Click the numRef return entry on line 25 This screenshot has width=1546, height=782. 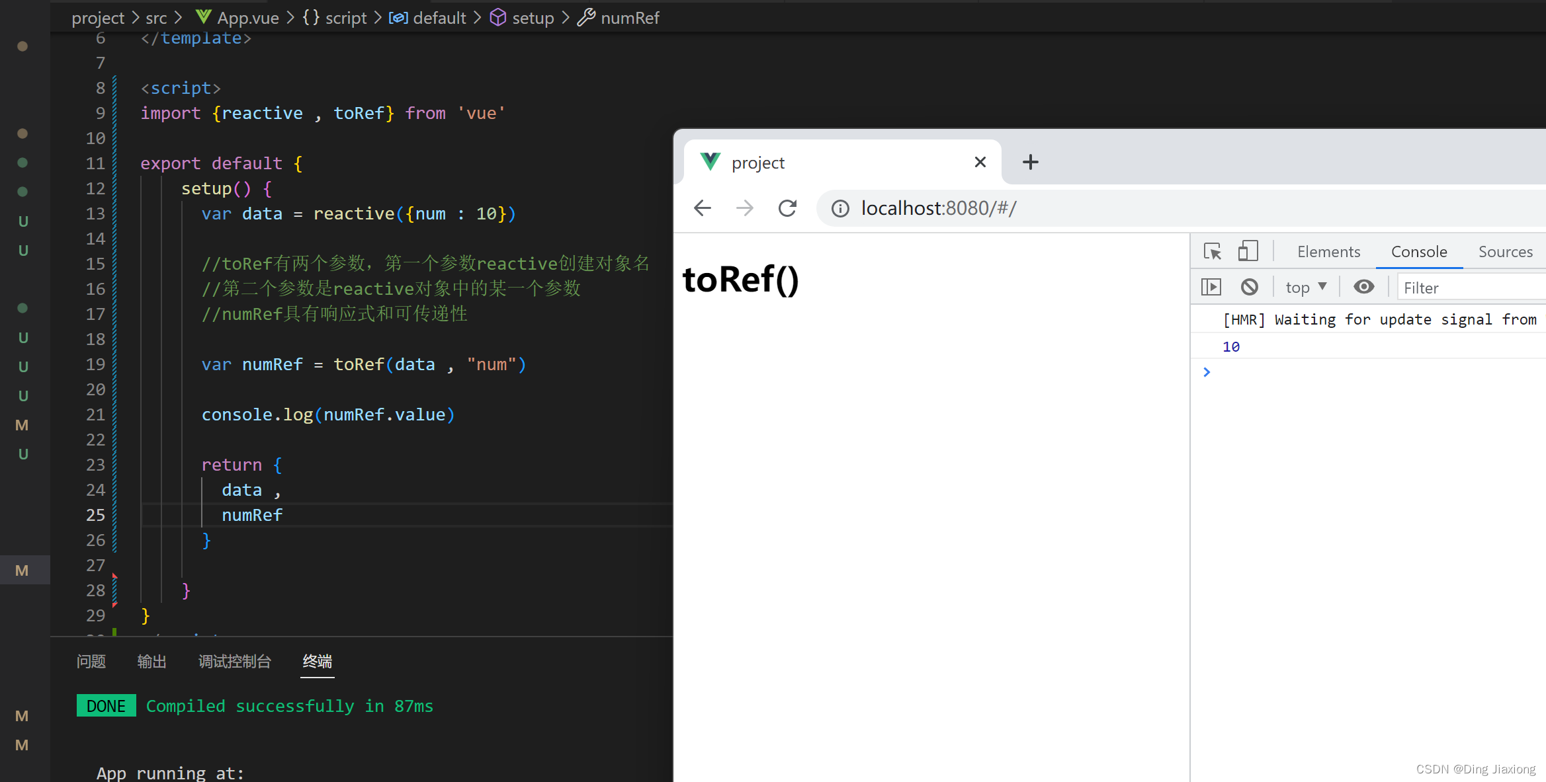click(x=252, y=515)
